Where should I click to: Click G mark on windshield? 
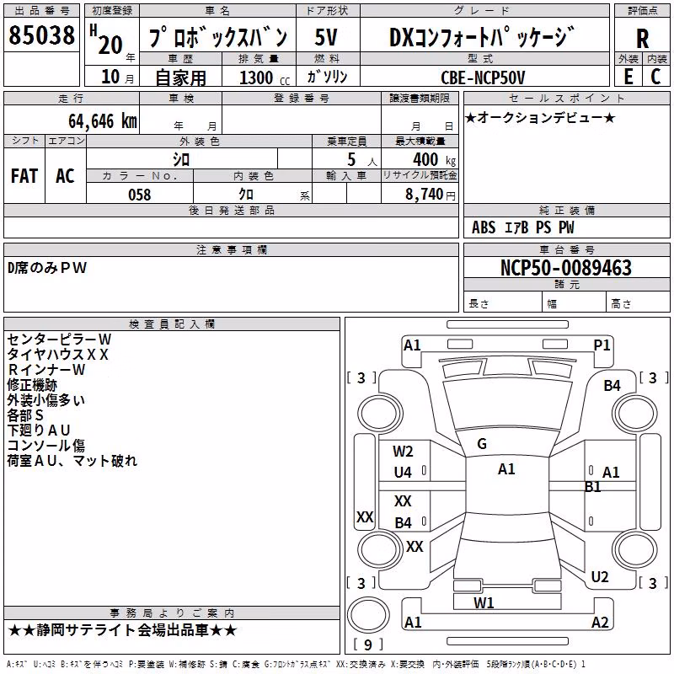(x=482, y=444)
